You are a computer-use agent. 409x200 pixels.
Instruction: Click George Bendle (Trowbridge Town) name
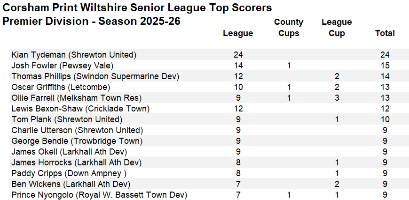pos(77,141)
